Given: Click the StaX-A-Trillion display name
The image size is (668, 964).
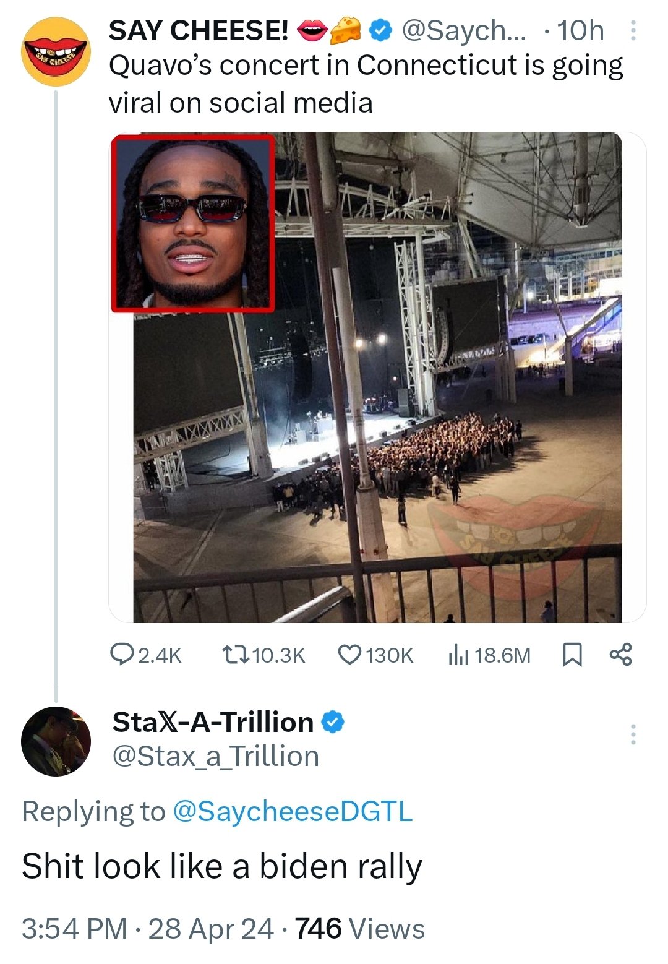Looking at the screenshot, I should click(x=213, y=722).
